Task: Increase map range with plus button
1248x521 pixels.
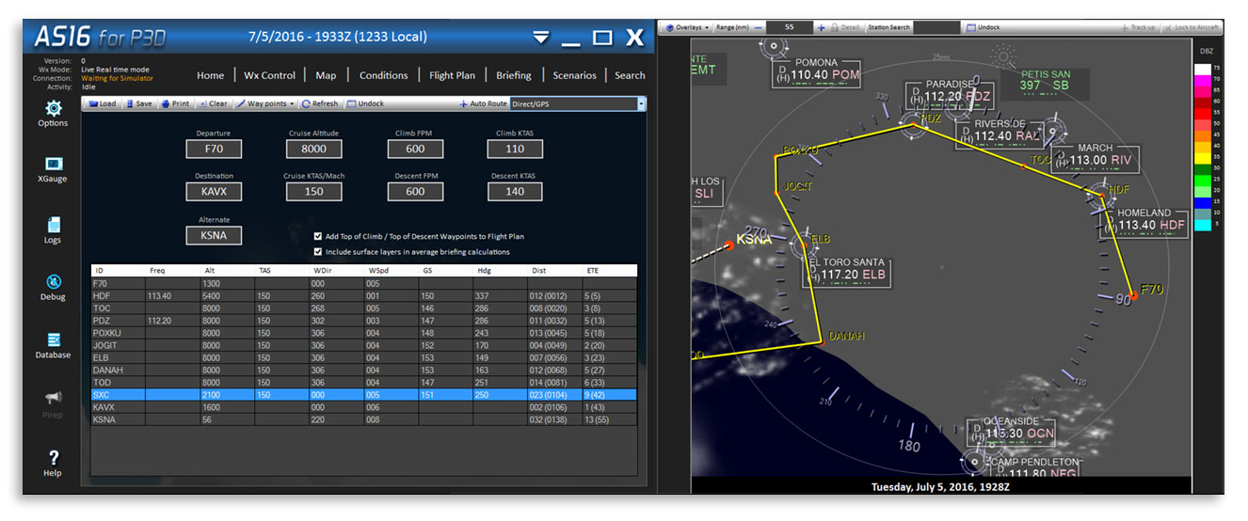Action: [821, 27]
